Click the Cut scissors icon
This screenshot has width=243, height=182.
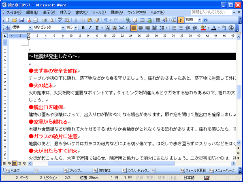pyautogui.click(x=76, y=20)
